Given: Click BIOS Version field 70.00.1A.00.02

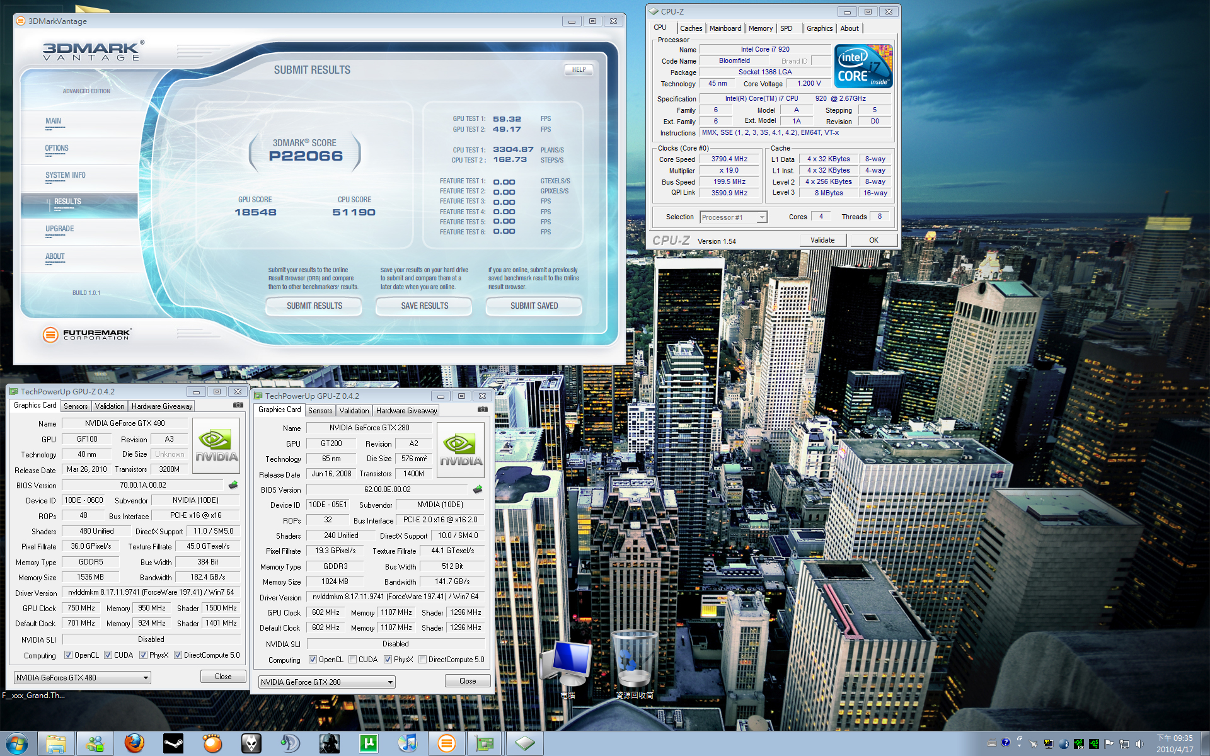Looking at the screenshot, I should tap(142, 485).
